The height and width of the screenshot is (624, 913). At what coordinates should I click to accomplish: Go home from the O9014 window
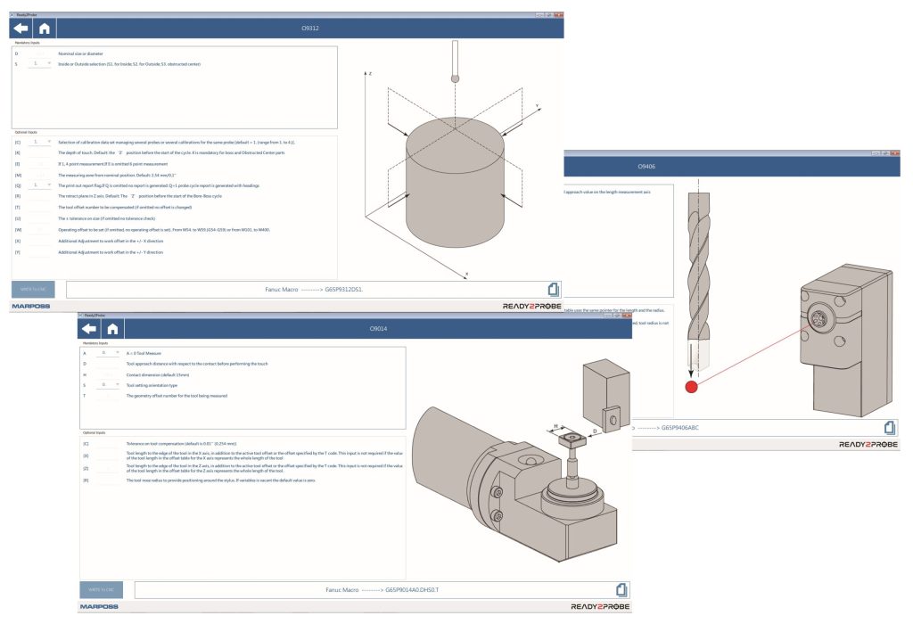tap(113, 328)
